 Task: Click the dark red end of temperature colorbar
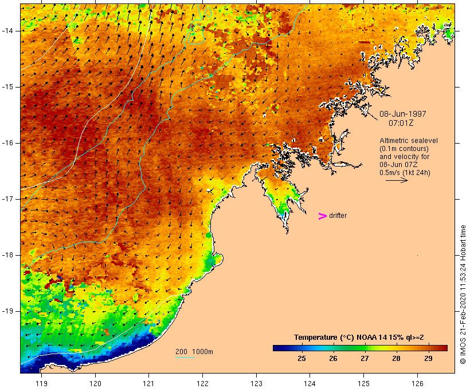444,348
